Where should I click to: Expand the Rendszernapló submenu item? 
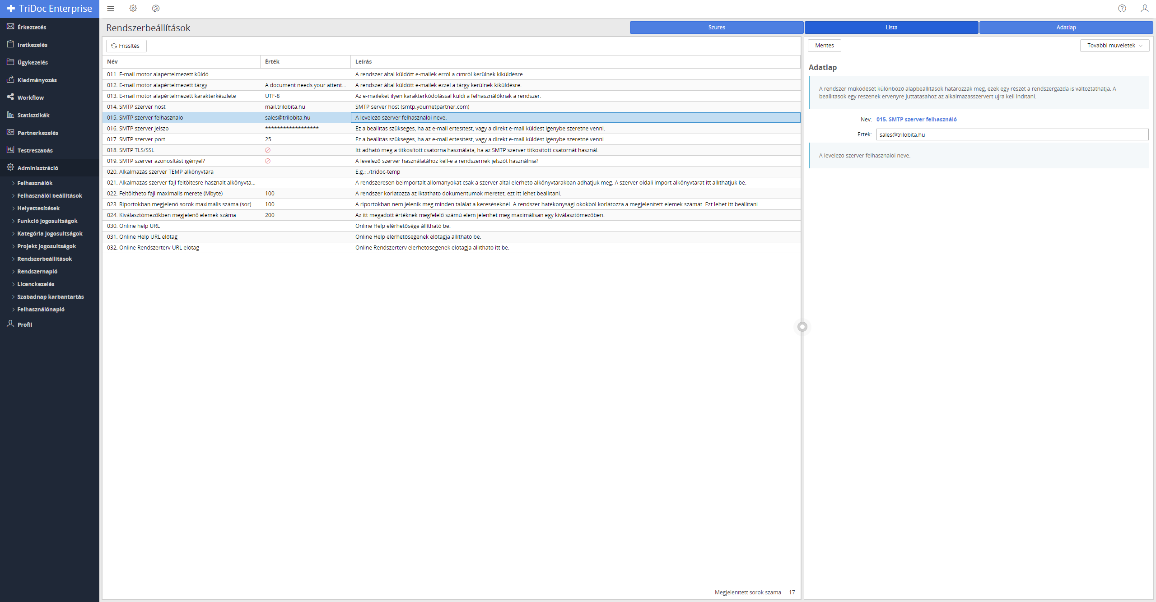(x=37, y=271)
